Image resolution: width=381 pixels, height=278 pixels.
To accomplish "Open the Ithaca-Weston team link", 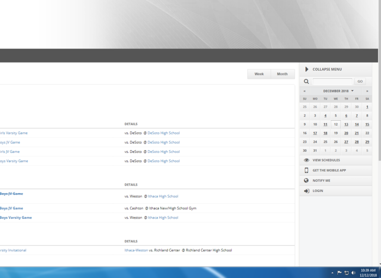I will [136, 250].
